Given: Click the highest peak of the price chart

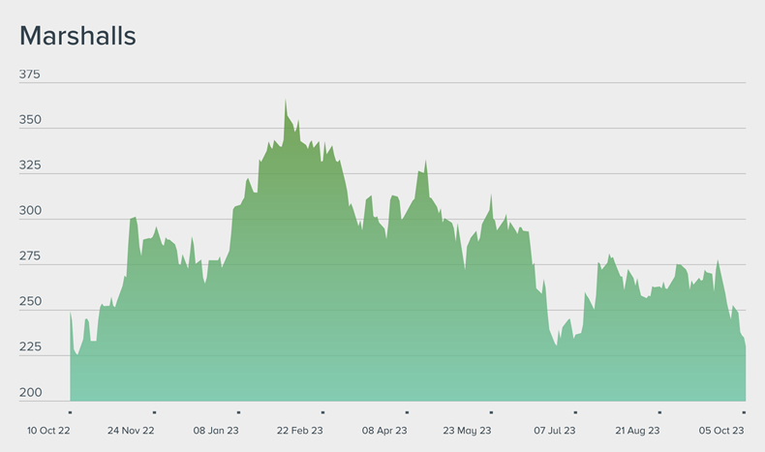Looking at the screenshot, I should click(x=286, y=101).
